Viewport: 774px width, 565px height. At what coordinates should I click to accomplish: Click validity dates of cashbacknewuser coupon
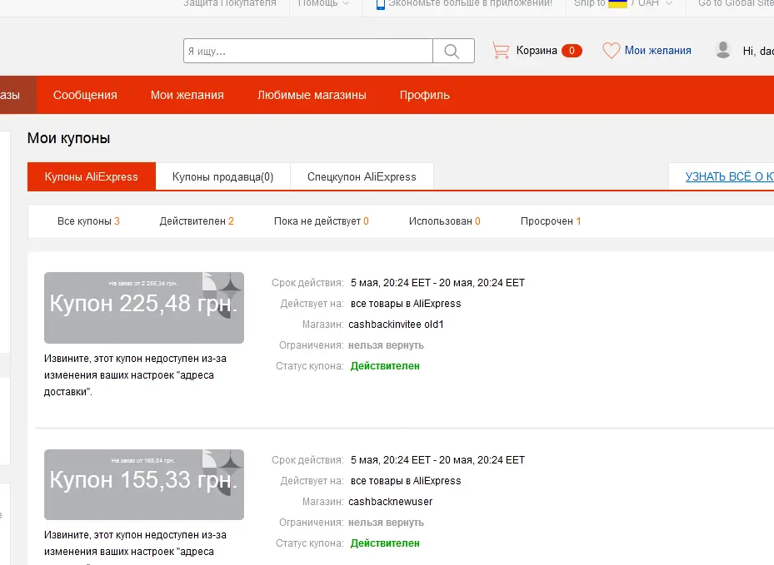[x=438, y=459]
